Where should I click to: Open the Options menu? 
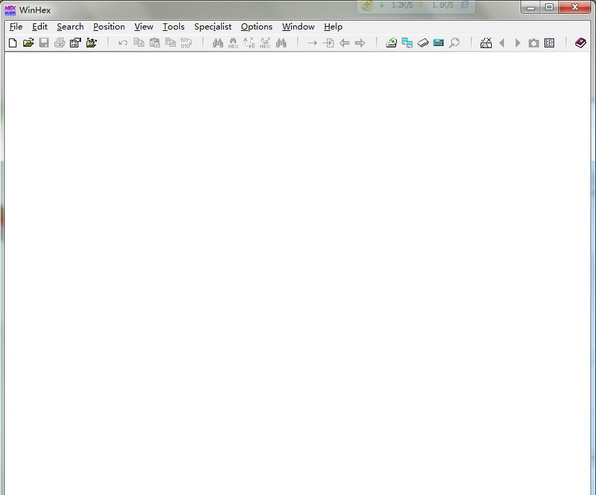click(256, 27)
